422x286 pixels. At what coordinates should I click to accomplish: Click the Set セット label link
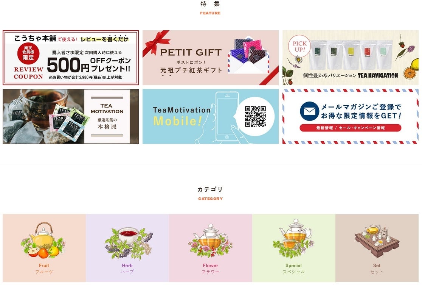pyautogui.click(x=377, y=269)
